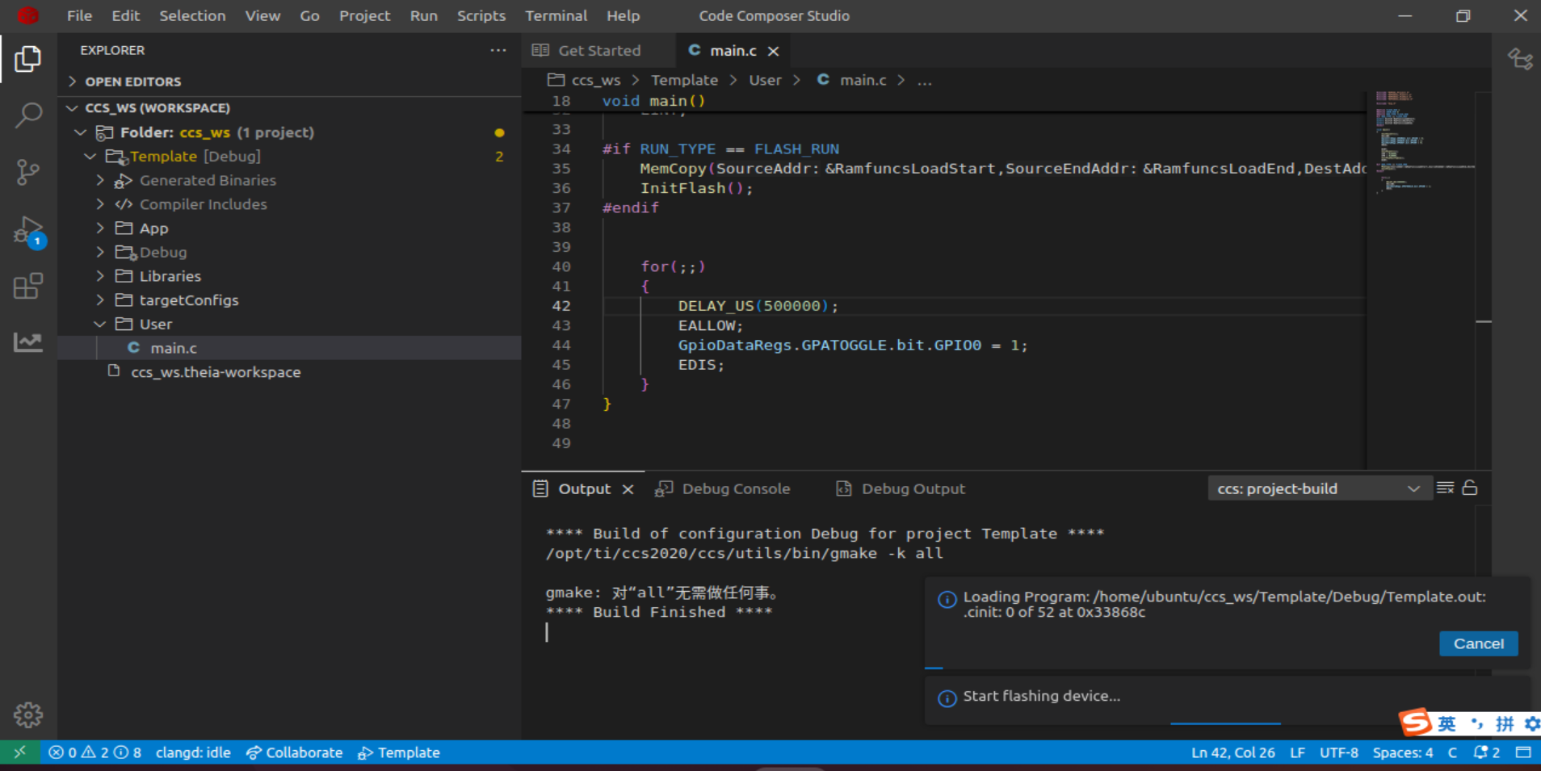Open the Terminal menu
Image resolution: width=1541 pixels, height=771 pixels.
[556, 15]
